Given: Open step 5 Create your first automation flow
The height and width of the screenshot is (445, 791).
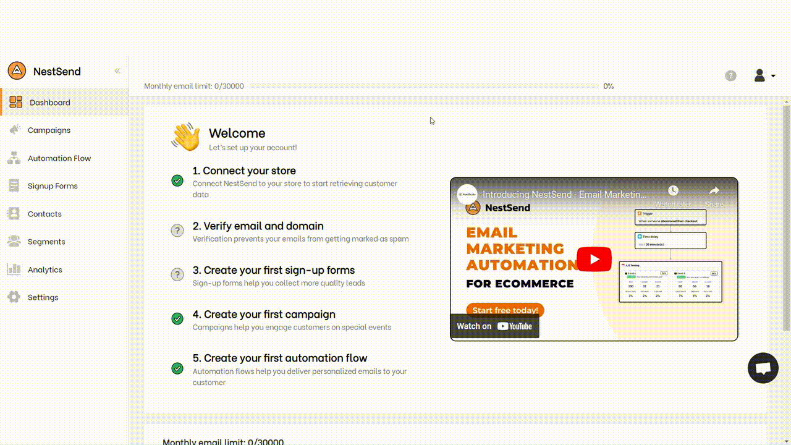Looking at the screenshot, I should pos(280,358).
